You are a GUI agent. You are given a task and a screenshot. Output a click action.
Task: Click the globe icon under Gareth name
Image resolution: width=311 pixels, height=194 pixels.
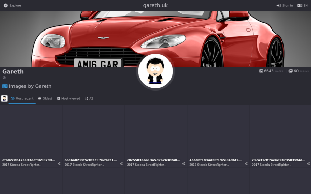coord(4,78)
